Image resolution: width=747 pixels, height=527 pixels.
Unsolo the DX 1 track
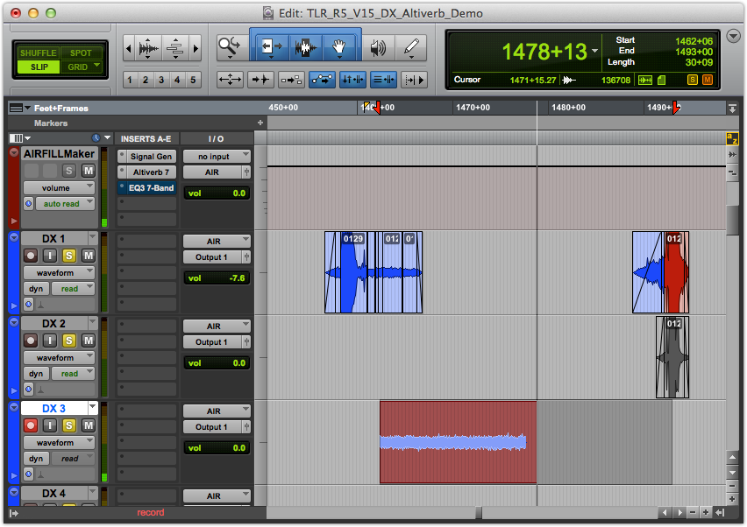pyautogui.click(x=69, y=256)
